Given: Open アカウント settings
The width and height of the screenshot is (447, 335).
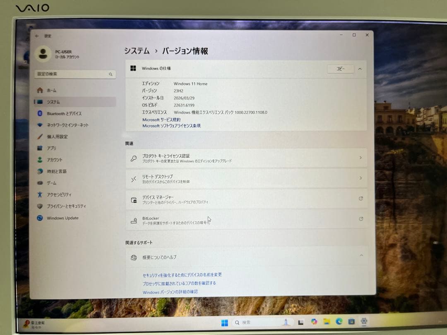Looking at the screenshot, I should pos(75,160).
